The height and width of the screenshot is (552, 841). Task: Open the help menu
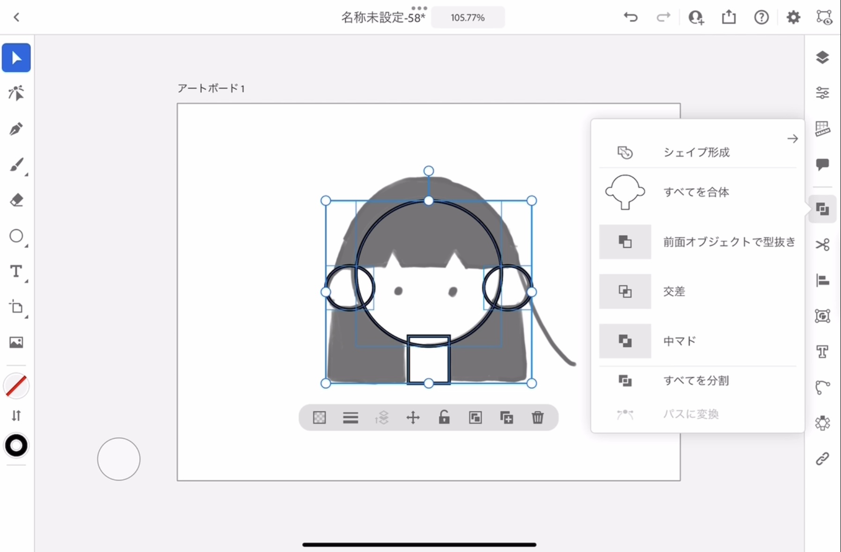tap(761, 17)
